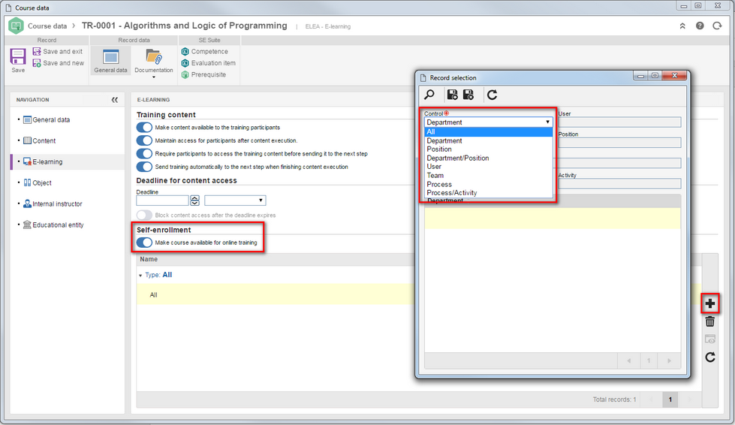Click next page arrow in Record selection pager
Viewport: 735px width, 425px height.
click(x=670, y=361)
